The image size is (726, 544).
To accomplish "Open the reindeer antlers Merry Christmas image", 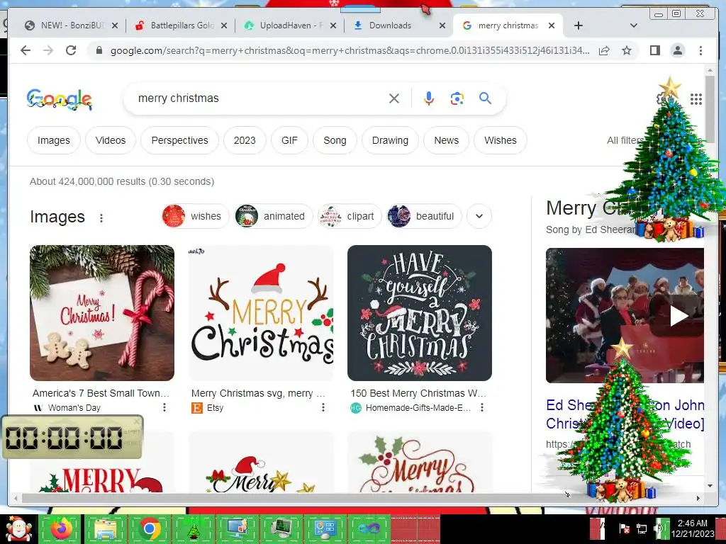I will [261, 313].
